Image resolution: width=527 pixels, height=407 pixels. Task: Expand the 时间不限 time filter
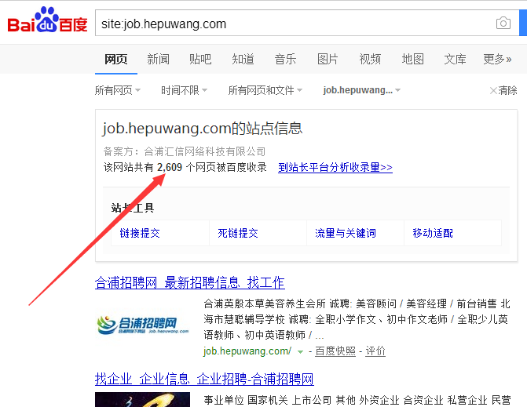[185, 90]
